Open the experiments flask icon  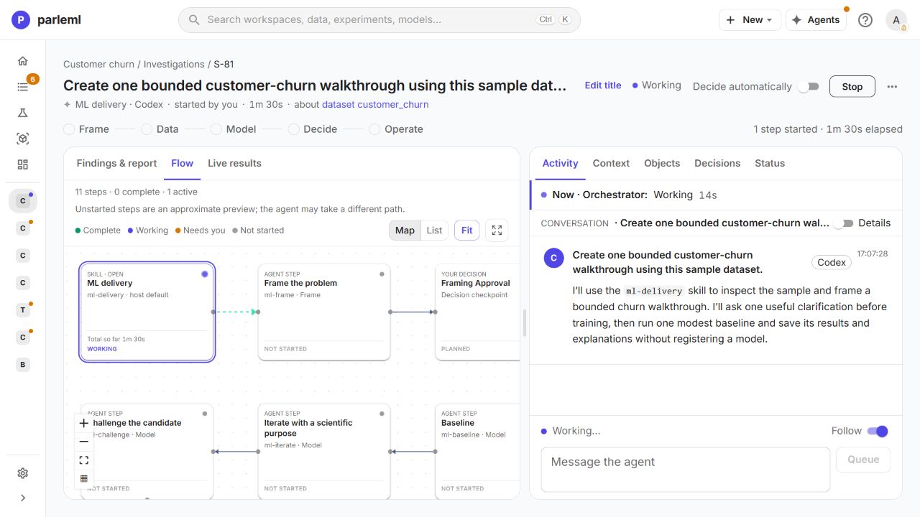tap(23, 113)
